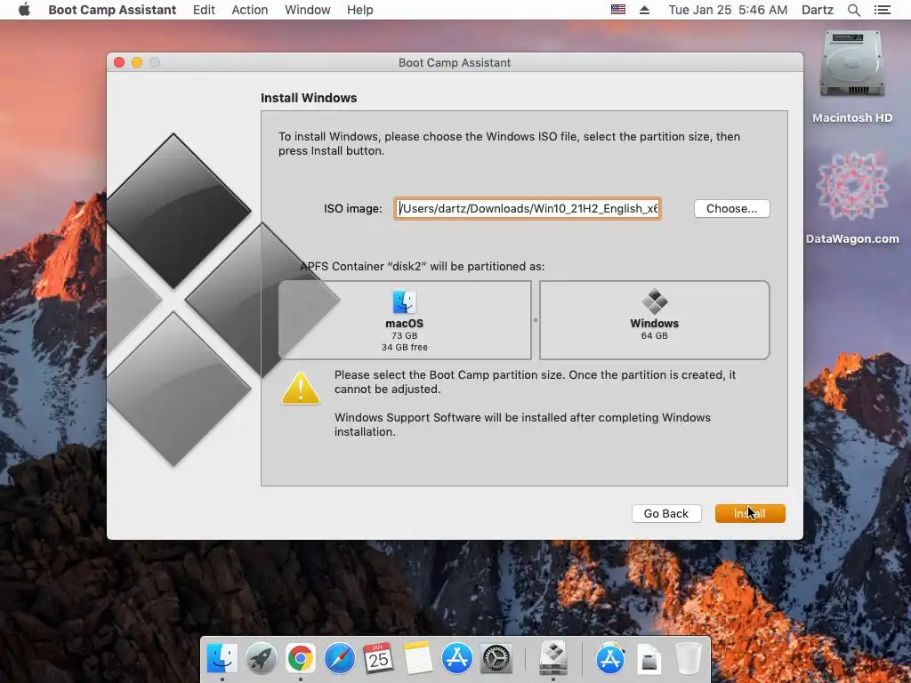
Task: Open the disk image document in Dock
Action: tap(649, 659)
